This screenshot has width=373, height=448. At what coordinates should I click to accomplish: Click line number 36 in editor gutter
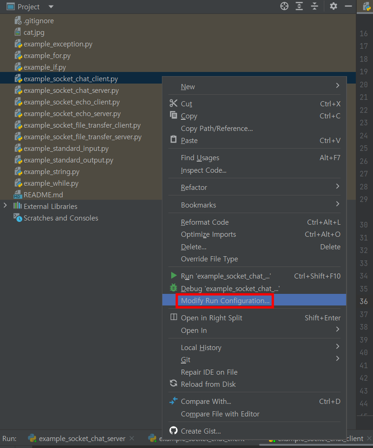click(x=364, y=301)
